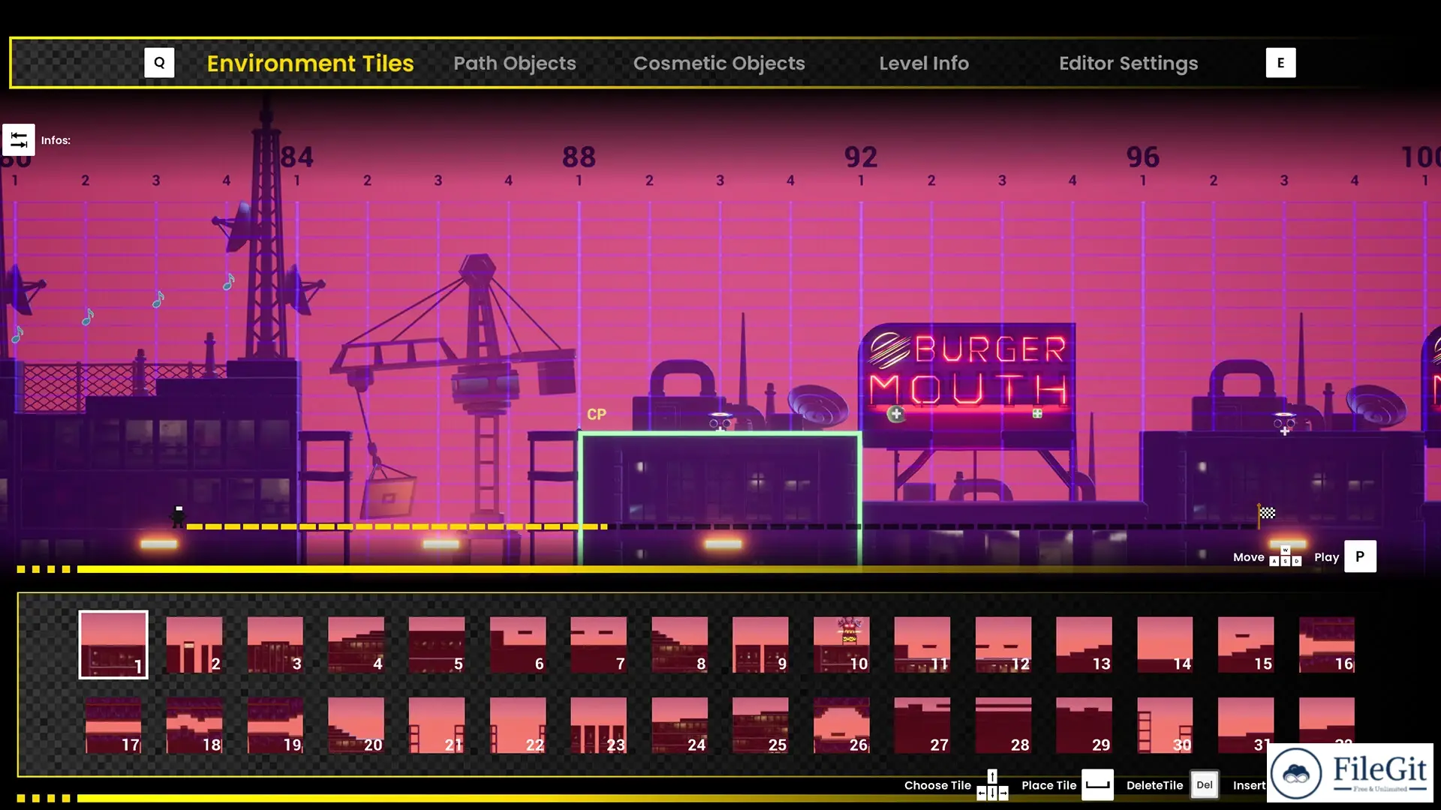Select environment tile 16

tap(1327, 644)
